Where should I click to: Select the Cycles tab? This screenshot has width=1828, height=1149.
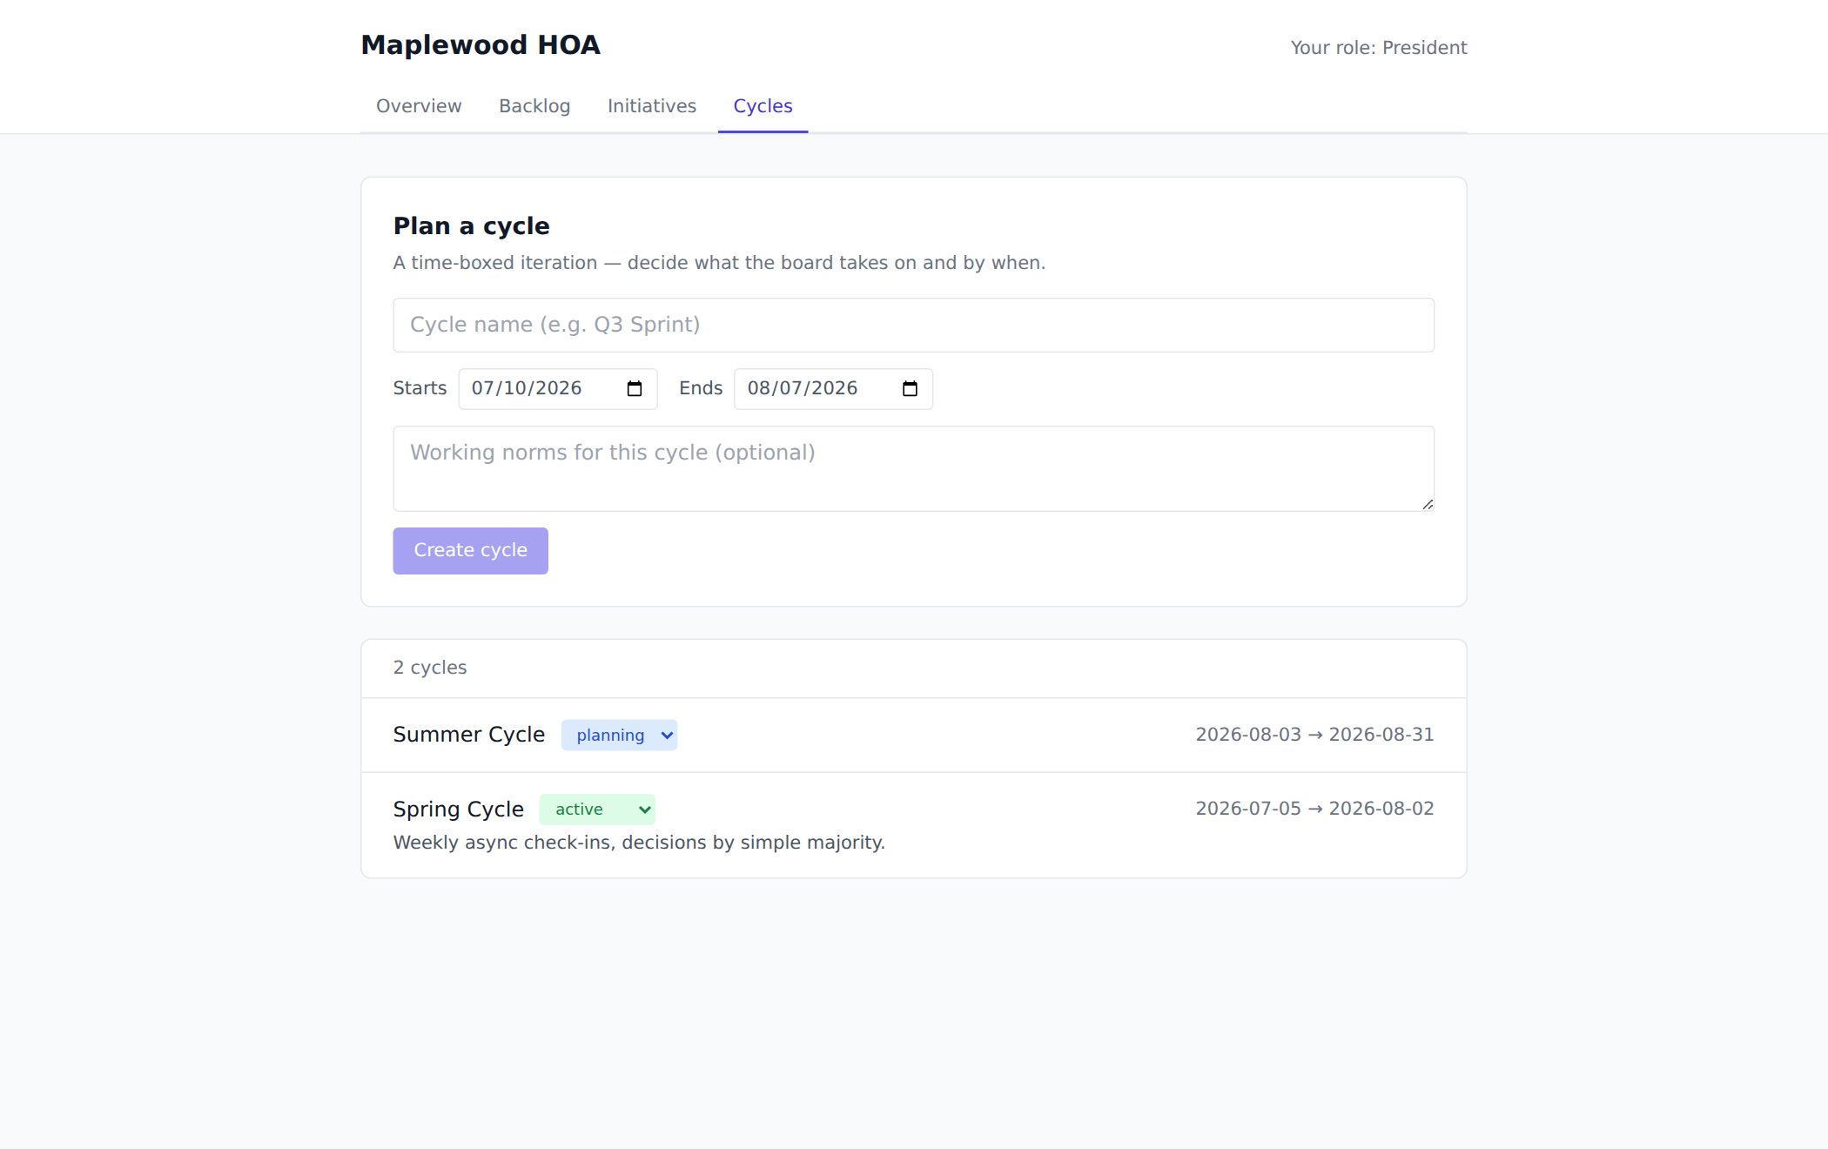pyautogui.click(x=763, y=106)
